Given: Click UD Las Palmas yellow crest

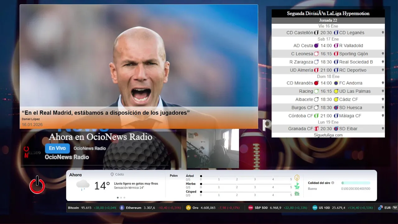Looking at the screenshot, I should click(x=336, y=91).
